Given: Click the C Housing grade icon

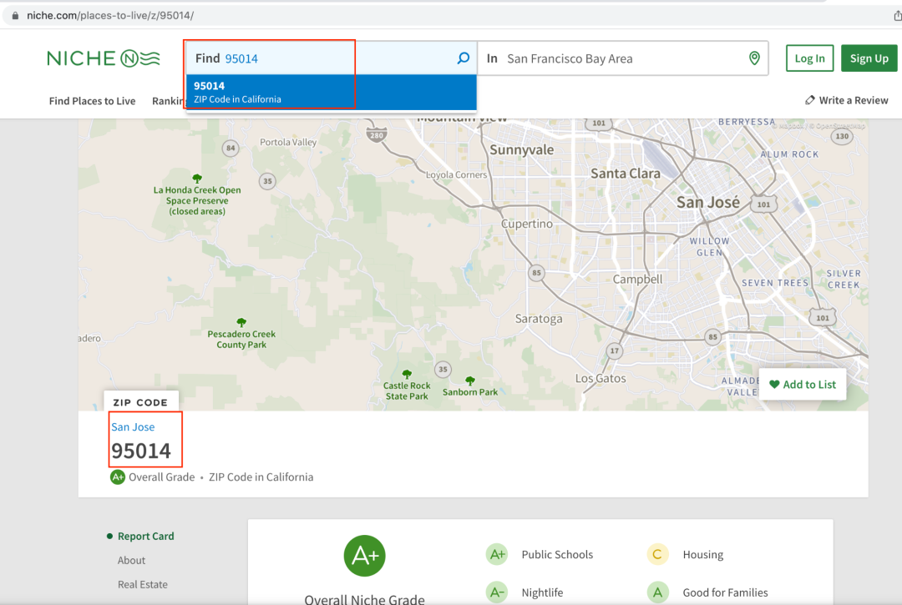Looking at the screenshot, I should [657, 554].
